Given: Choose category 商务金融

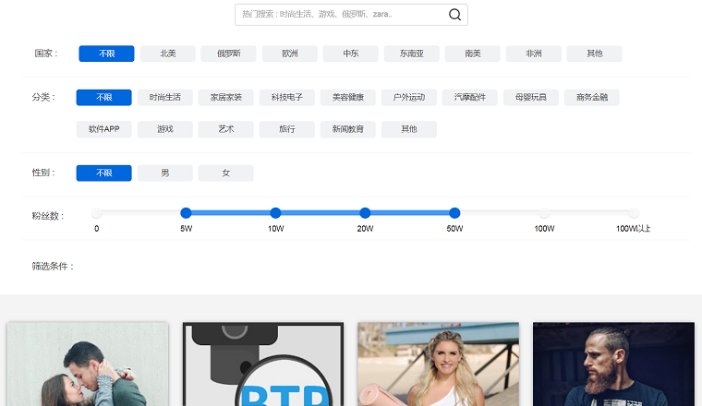Looking at the screenshot, I should [592, 98].
